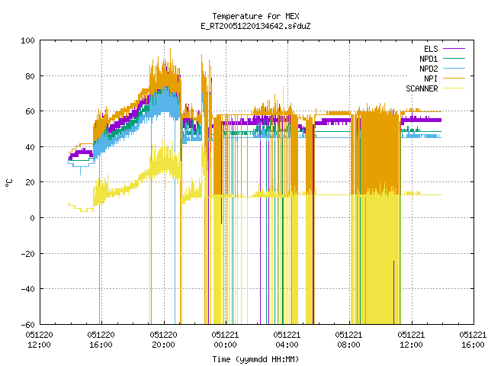Click the y-axis value 20

click(x=30, y=182)
